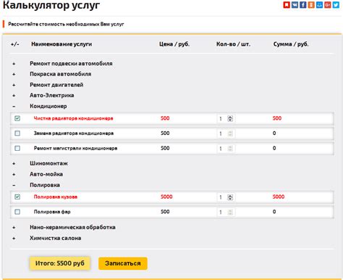Expand Ремонт подвески автомобиля category
The width and height of the screenshot is (343, 280).
14,64
